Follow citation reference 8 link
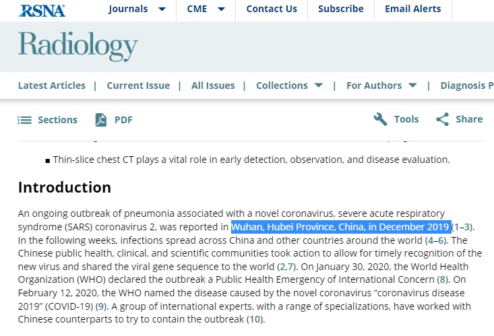 (x=442, y=279)
